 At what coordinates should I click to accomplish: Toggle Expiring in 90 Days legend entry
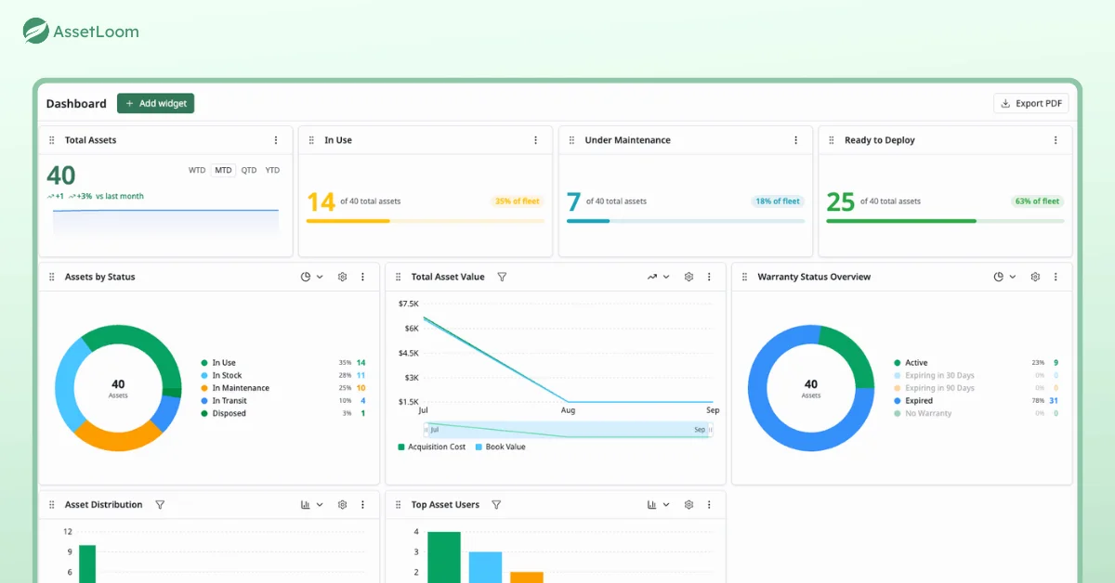tap(976, 388)
